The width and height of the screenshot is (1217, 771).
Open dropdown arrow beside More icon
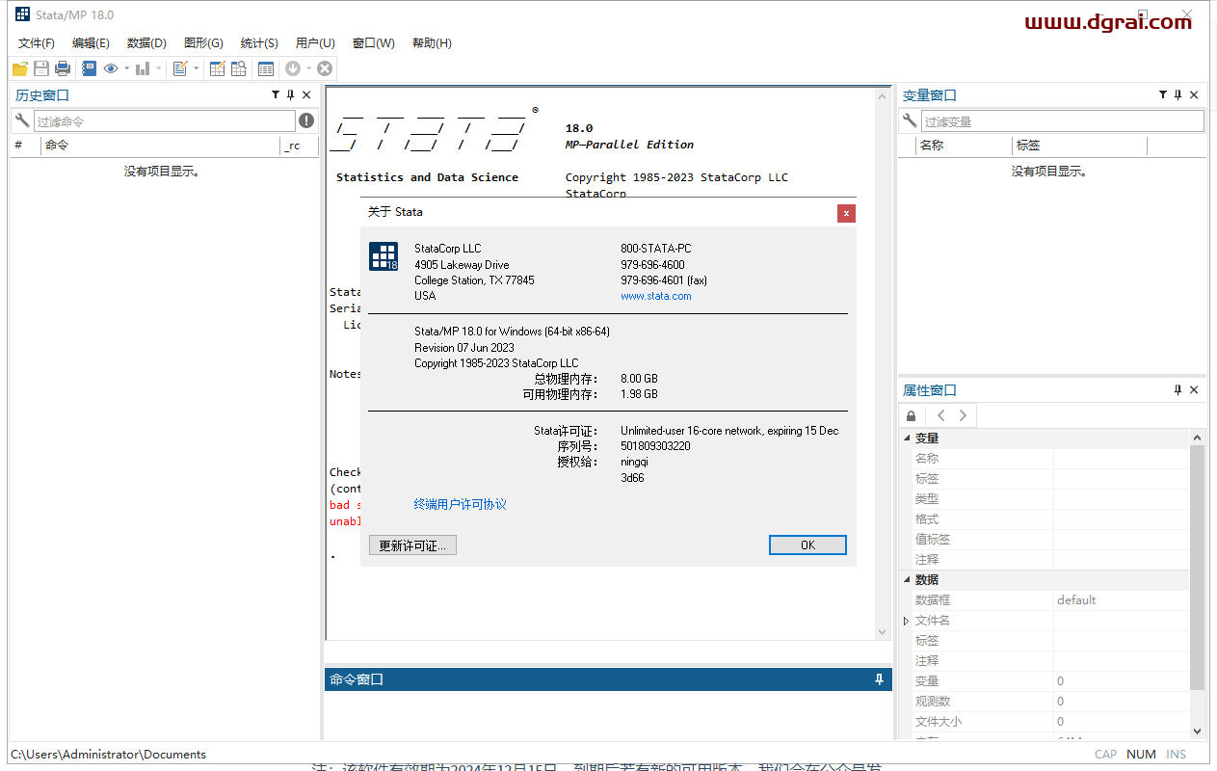309,68
